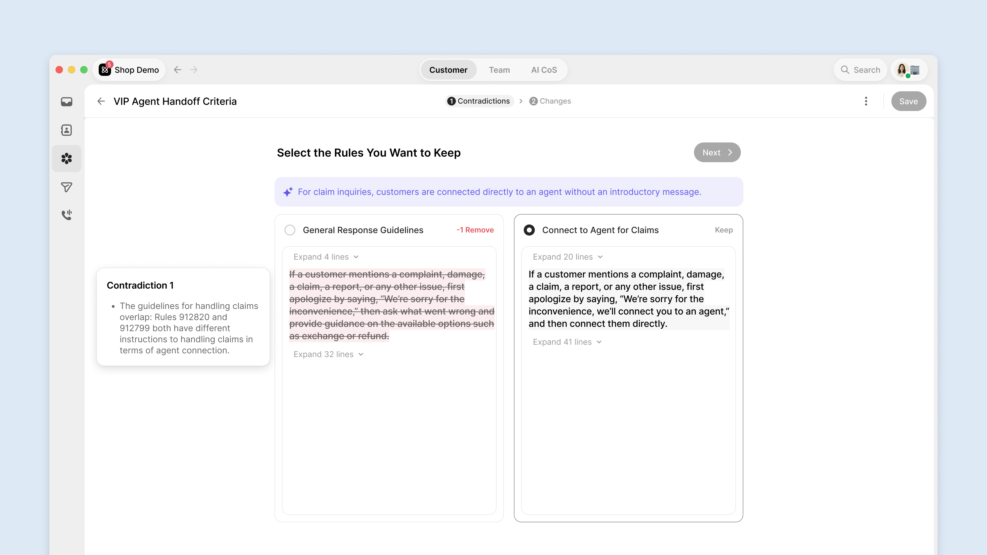This screenshot has width=987, height=555.
Task: Click the Next button
Action: [x=717, y=152]
